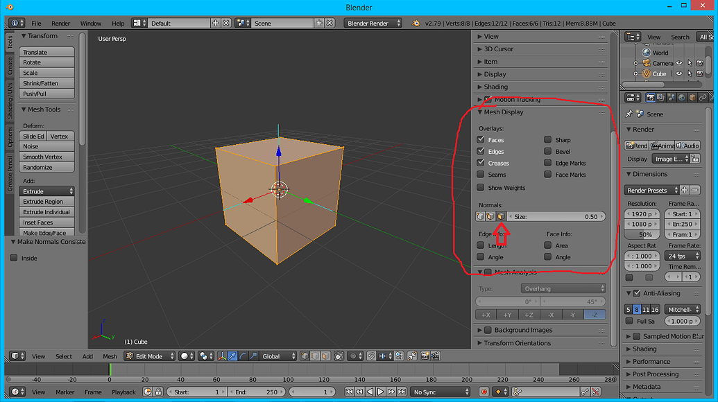Select edge selection mode
Viewport: 718px width, 402px height.
(315, 356)
